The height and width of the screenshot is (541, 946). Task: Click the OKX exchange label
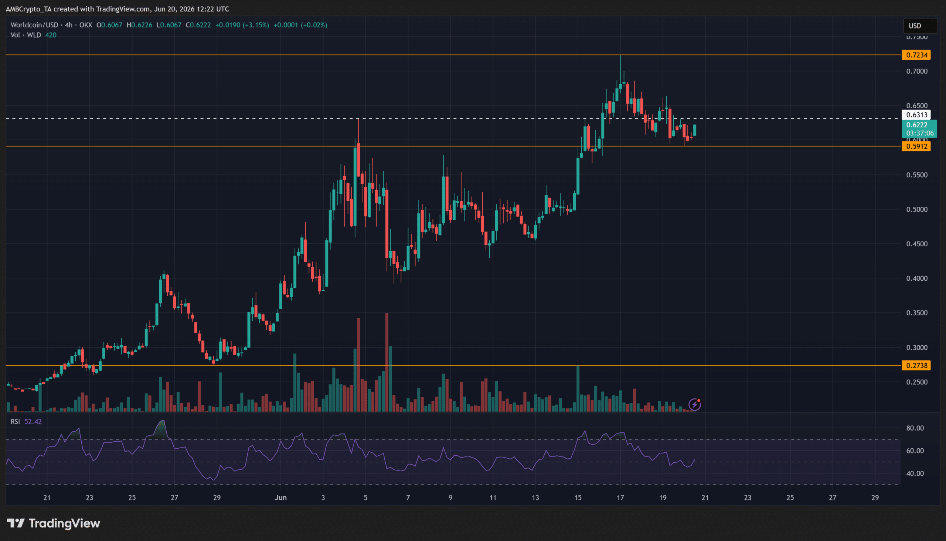click(85, 25)
